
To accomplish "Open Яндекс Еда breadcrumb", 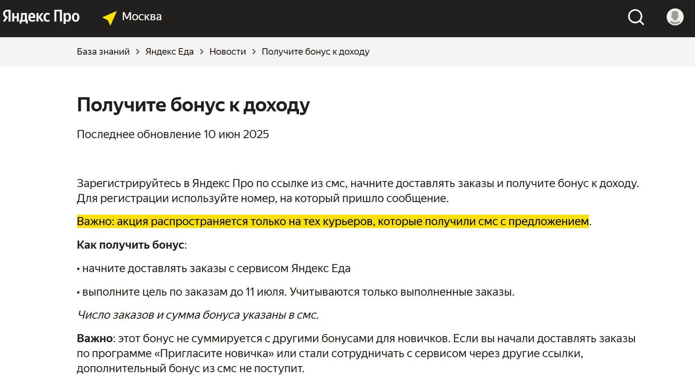I will 169,52.
